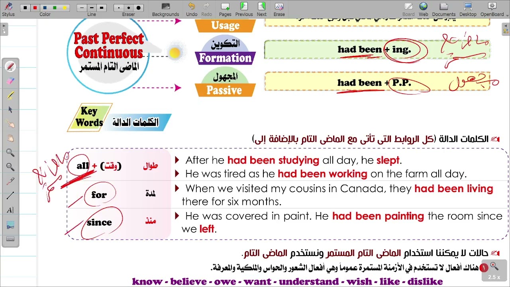Select the large eraser size

tap(138, 8)
